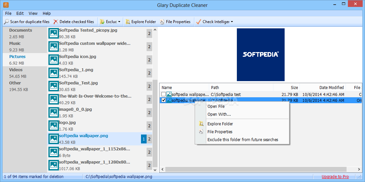The width and height of the screenshot is (365, 182).
Task: Click the red X Delete checked files icon
Action: [x=56, y=22]
